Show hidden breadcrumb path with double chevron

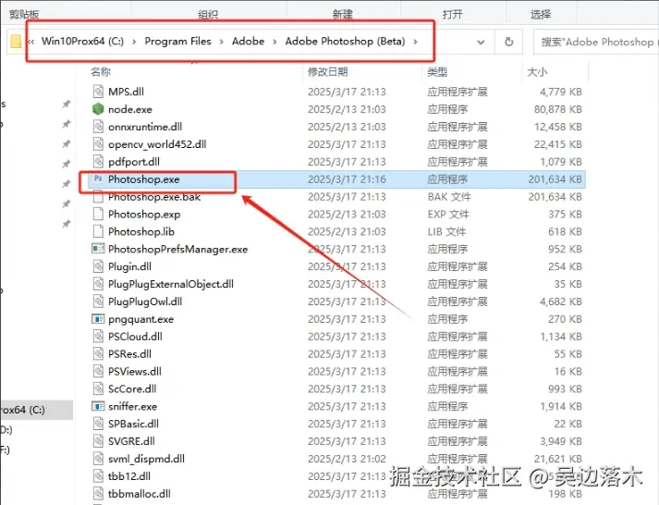pyautogui.click(x=31, y=42)
